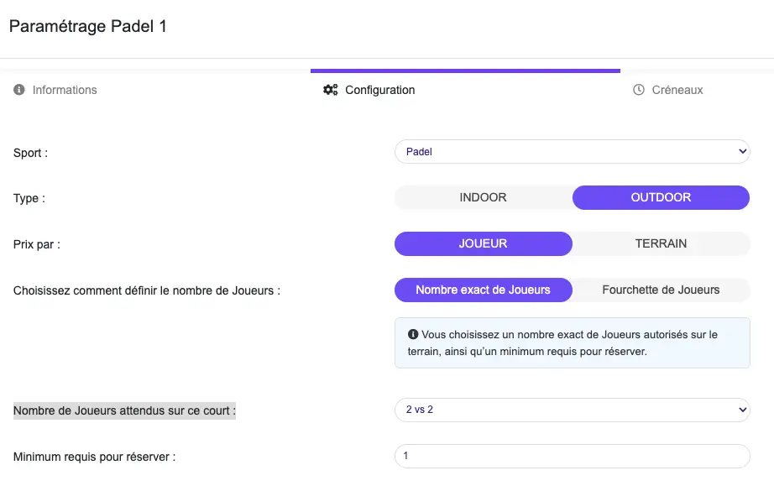Open the Sport dropdown showing Padel
Screen dimensions: 774x486
(572, 152)
